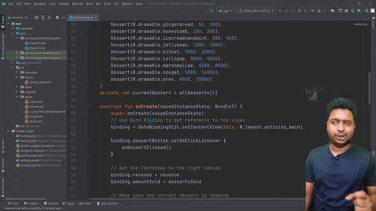Open the VCS menu
Image resolution: width=376 pixels, height=211 pixels.
coord(116,4)
